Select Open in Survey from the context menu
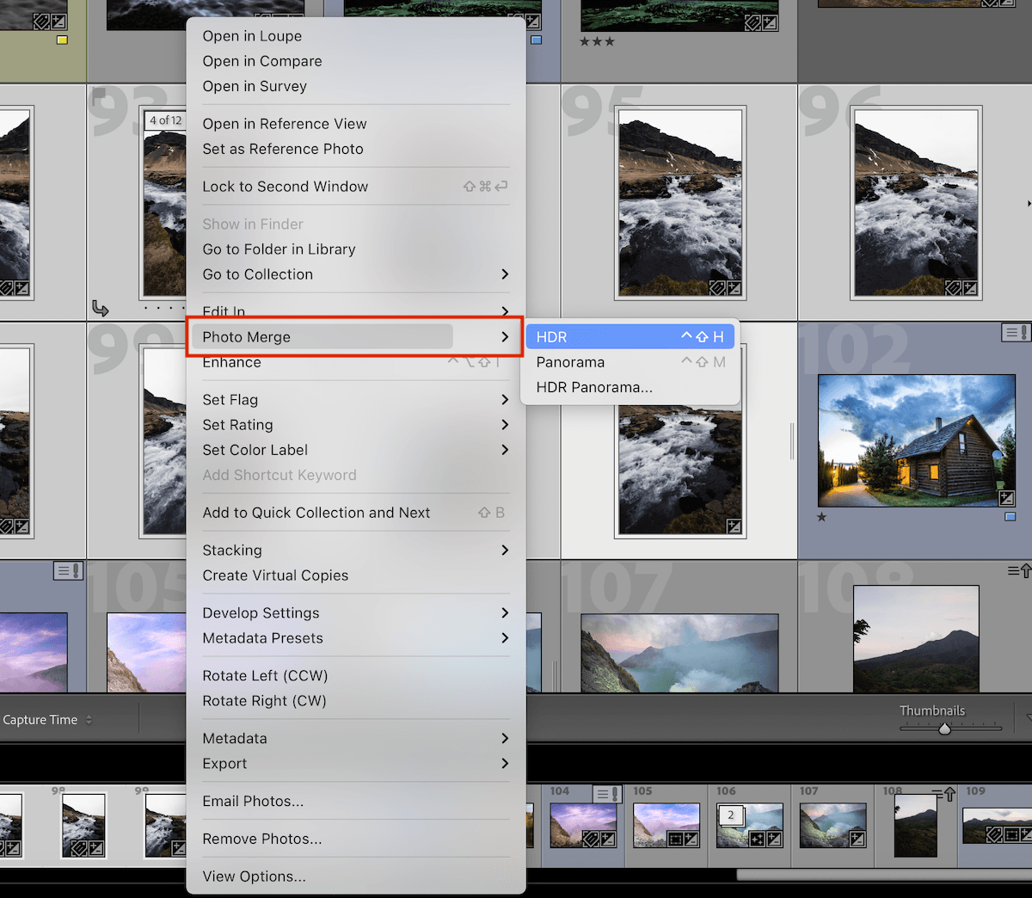This screenshot has width=1032, height=898. pos(255,86)
